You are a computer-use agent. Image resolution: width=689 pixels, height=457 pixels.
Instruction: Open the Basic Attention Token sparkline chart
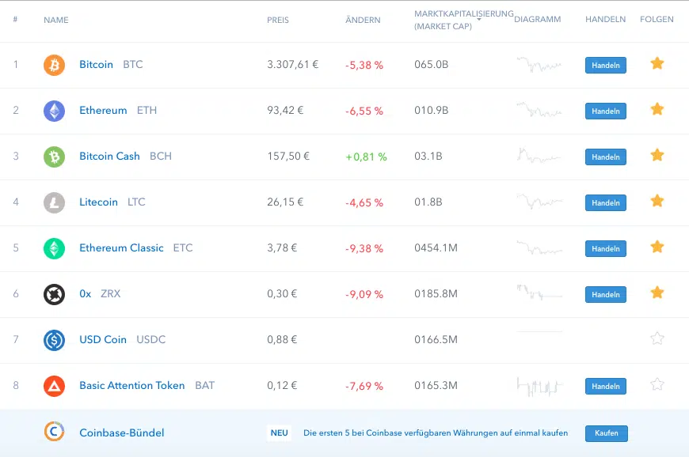(x=539, y=387)
